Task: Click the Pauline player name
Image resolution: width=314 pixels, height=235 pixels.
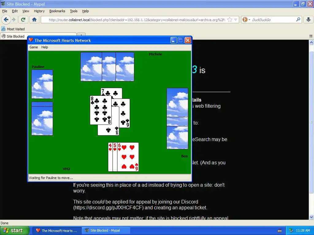Action: click(38, 67)
